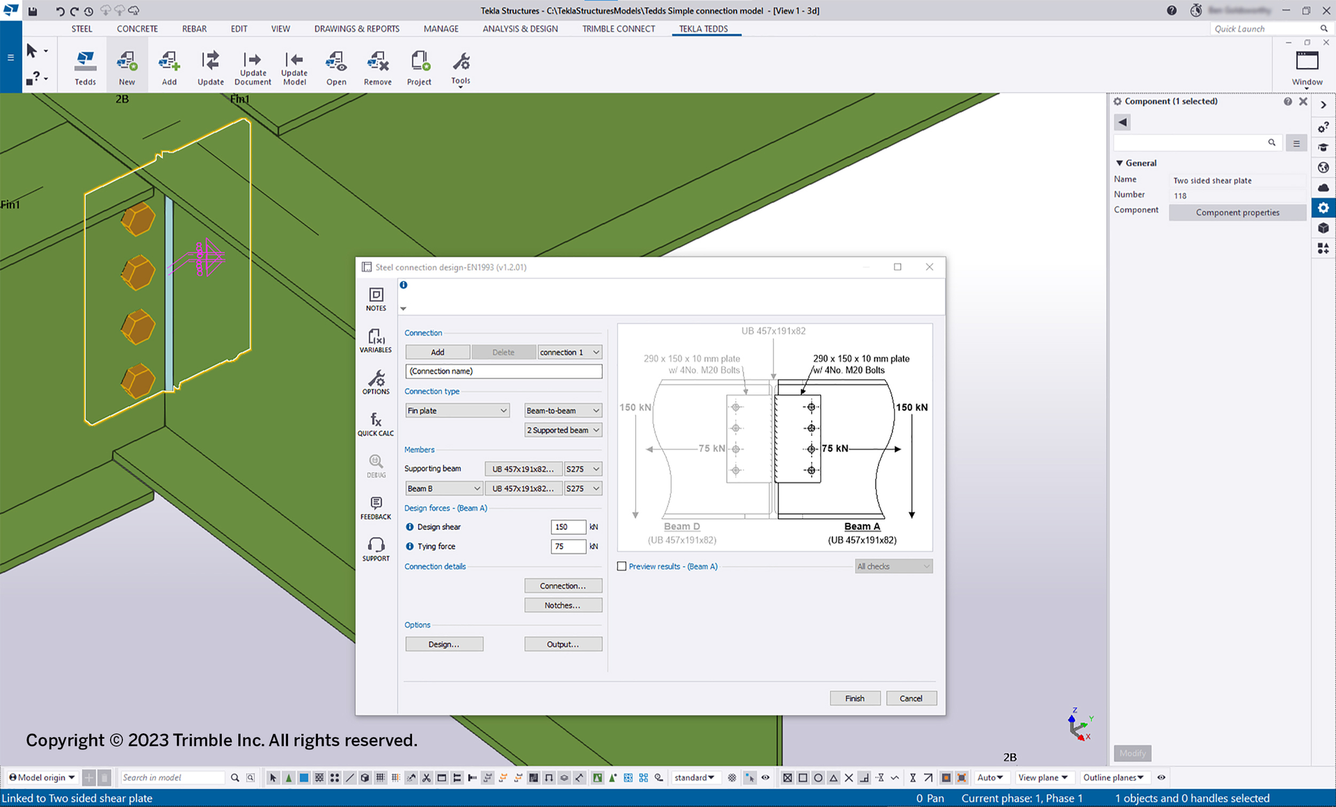The image size is (1336, 807).
Task: Select the Update Model icon
Action: click(294, 66)
